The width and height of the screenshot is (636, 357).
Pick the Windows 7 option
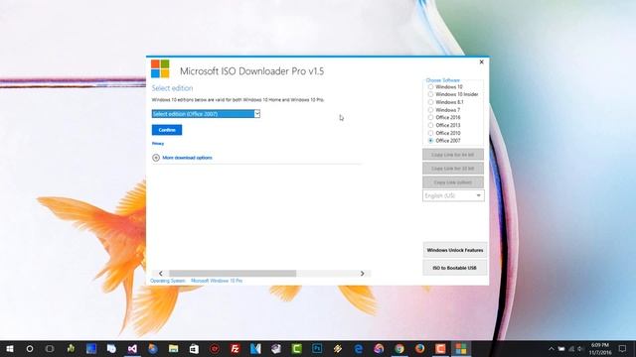[x=430, y=110]
